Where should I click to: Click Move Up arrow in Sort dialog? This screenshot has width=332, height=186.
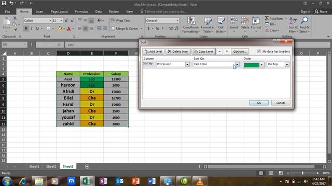(x=219, y=52)
